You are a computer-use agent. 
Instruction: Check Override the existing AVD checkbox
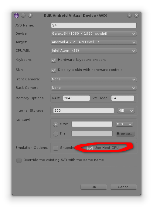(x=19, y=160)
